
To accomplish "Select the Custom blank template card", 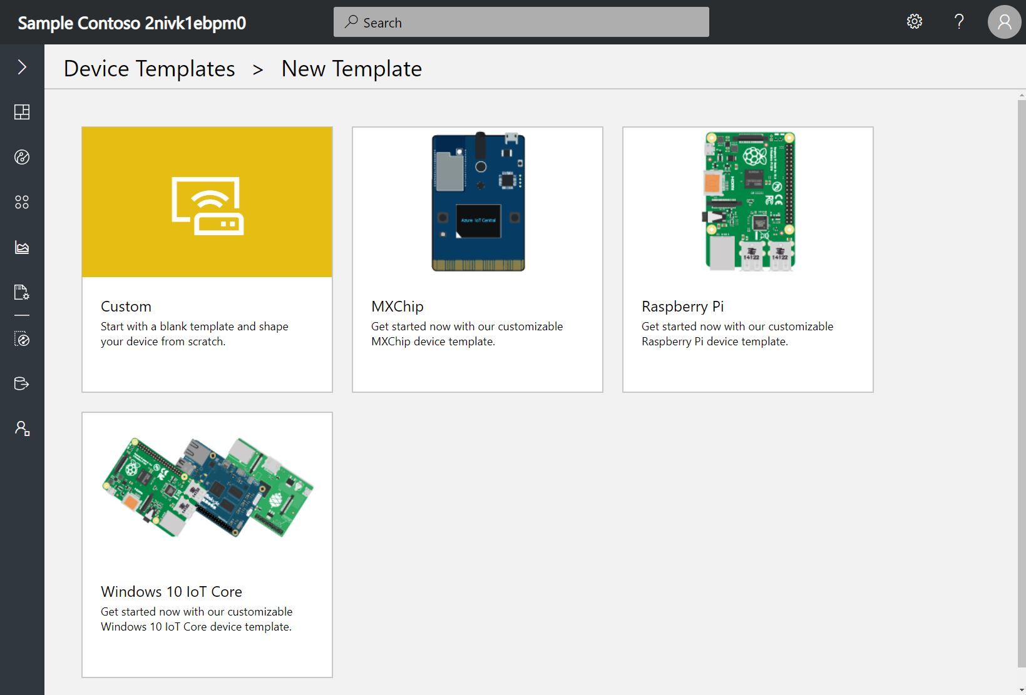I will (x=207, y=259).
